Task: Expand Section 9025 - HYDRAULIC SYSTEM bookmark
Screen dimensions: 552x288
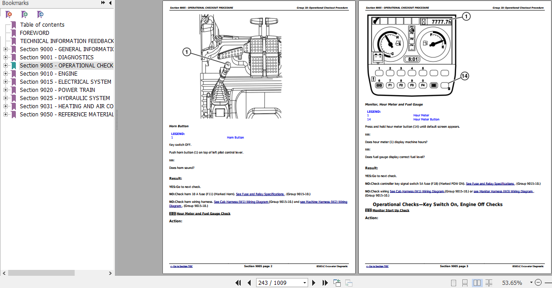Action: 5,98
